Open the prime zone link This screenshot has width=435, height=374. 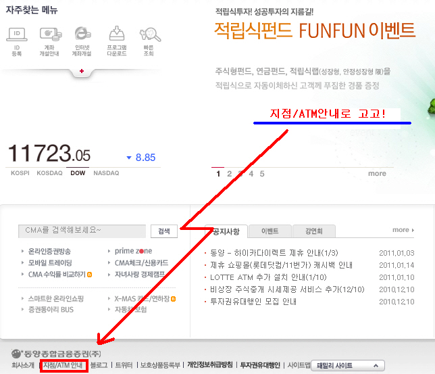[x=134, y=251]
